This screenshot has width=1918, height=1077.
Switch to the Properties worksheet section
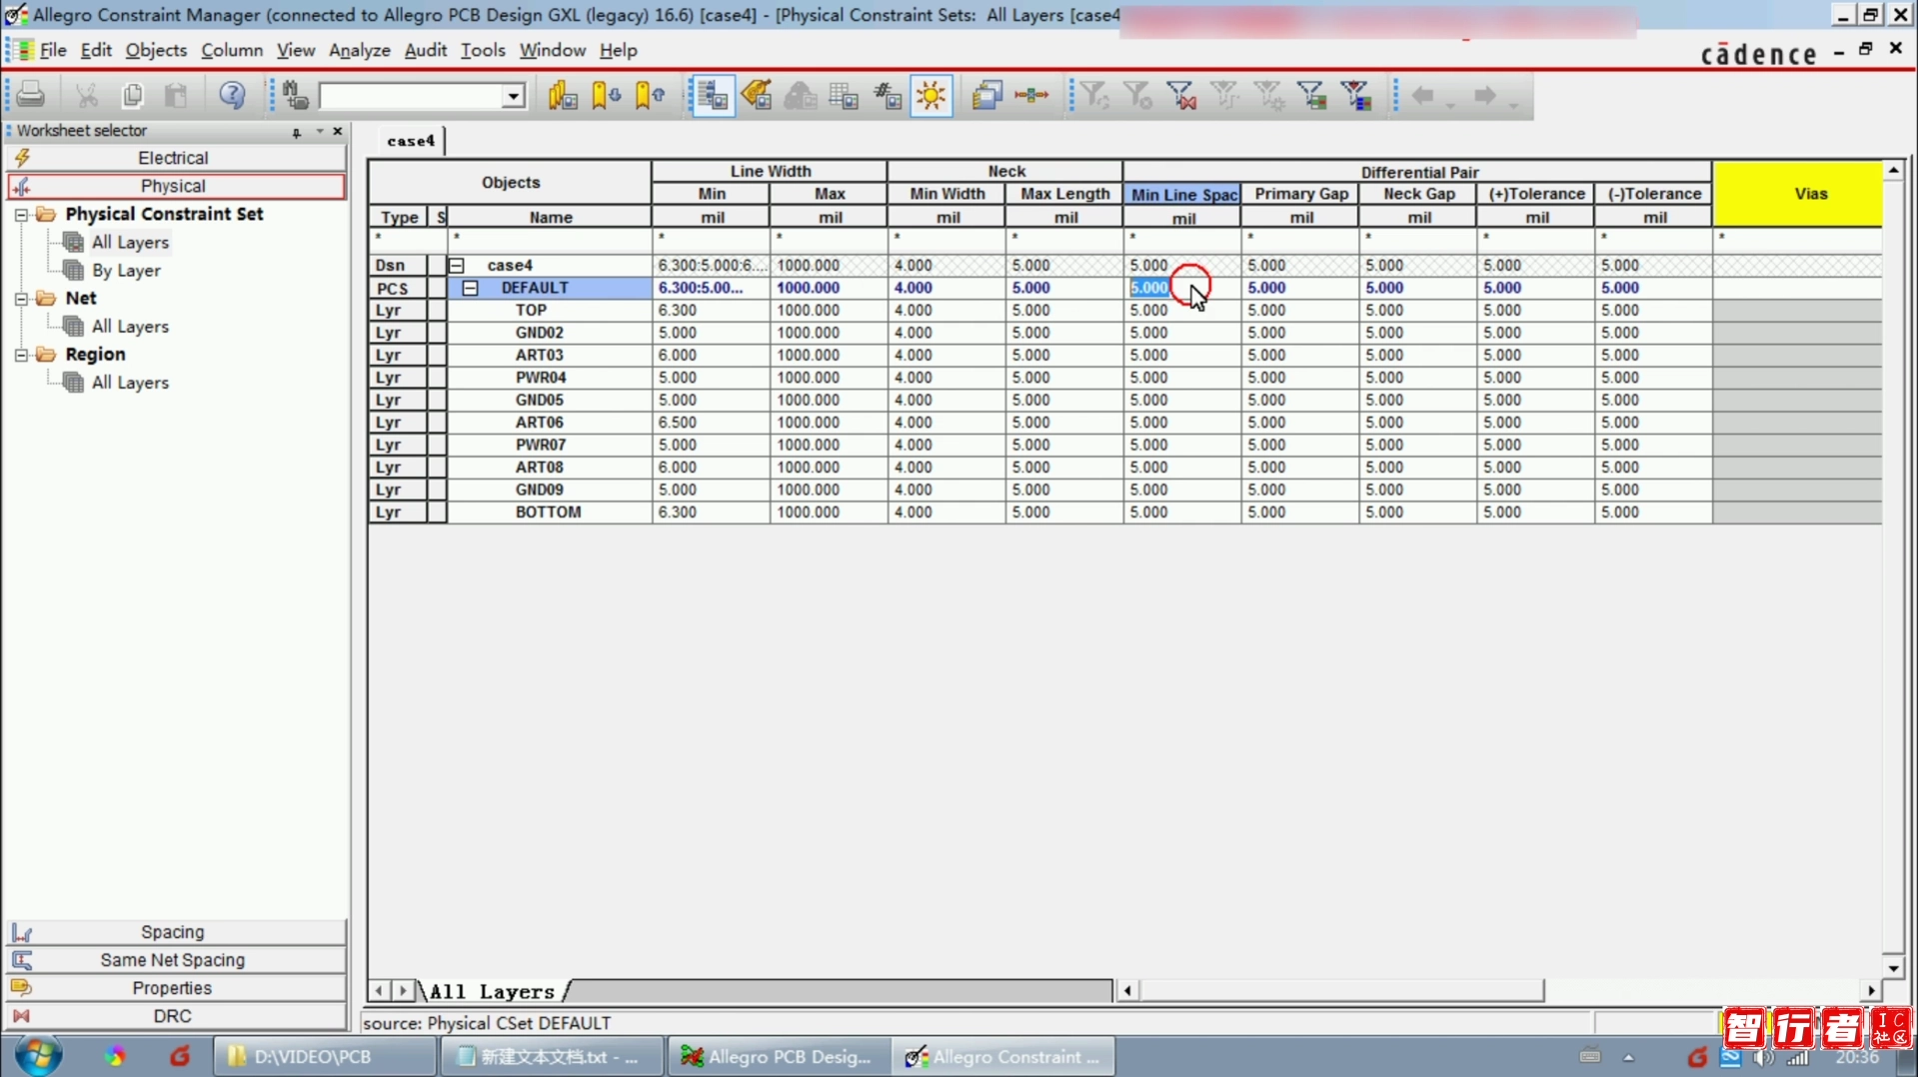tap(174, 988)
